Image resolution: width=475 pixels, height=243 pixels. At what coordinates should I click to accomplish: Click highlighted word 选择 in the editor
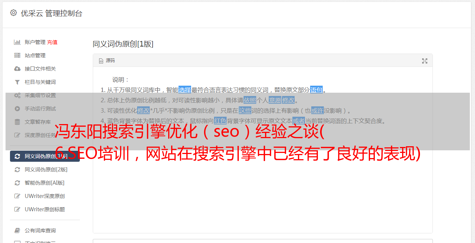click(x=185, y=90)
